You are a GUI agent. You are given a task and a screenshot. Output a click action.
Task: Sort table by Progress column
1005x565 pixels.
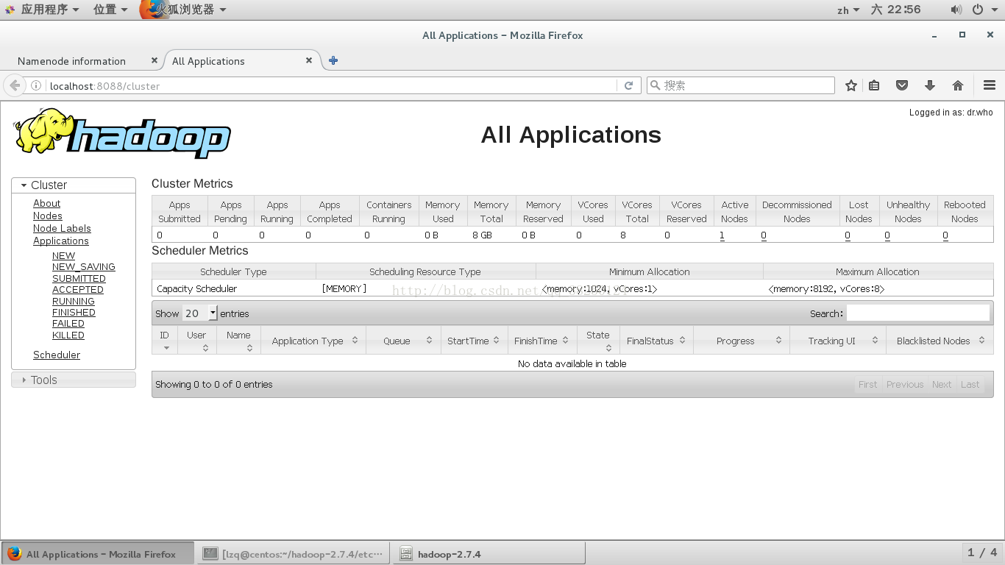coord(741,341)
